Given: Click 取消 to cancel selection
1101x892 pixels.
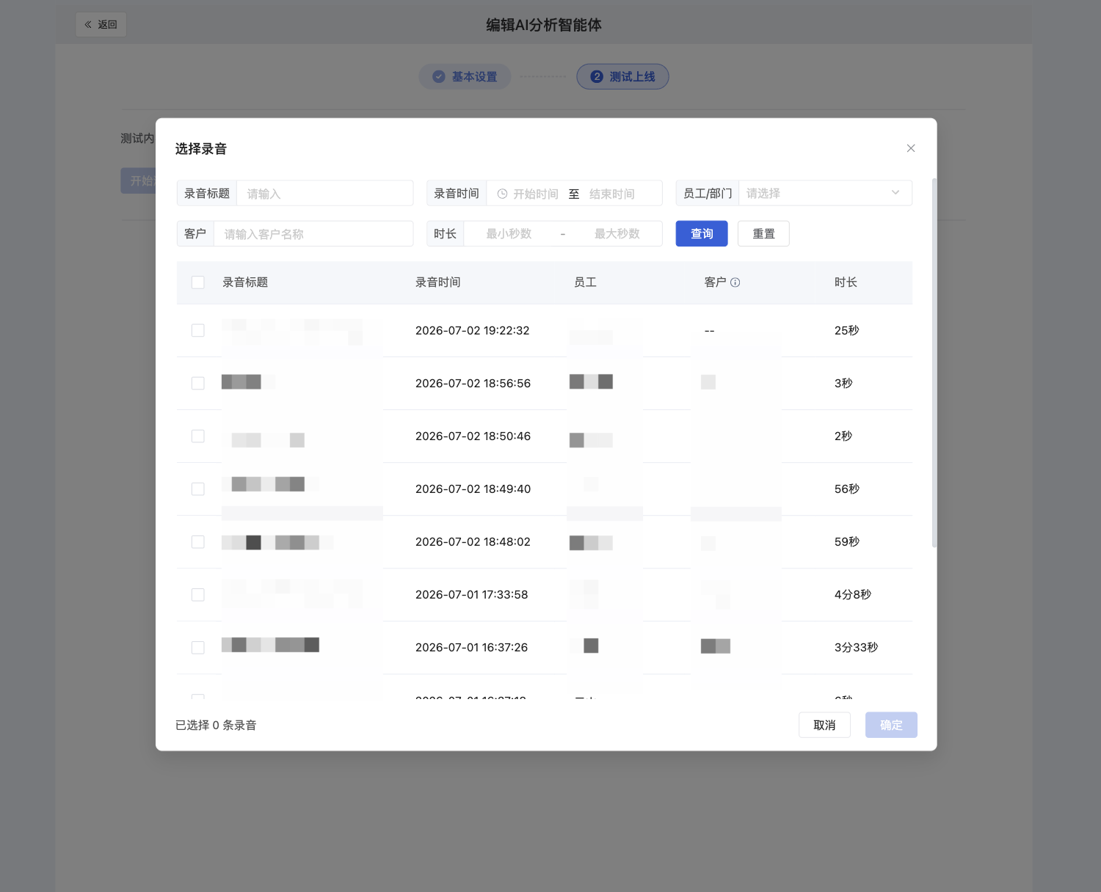Looking at the screenshot, I should pyautogui.click(x=824, y=725).
